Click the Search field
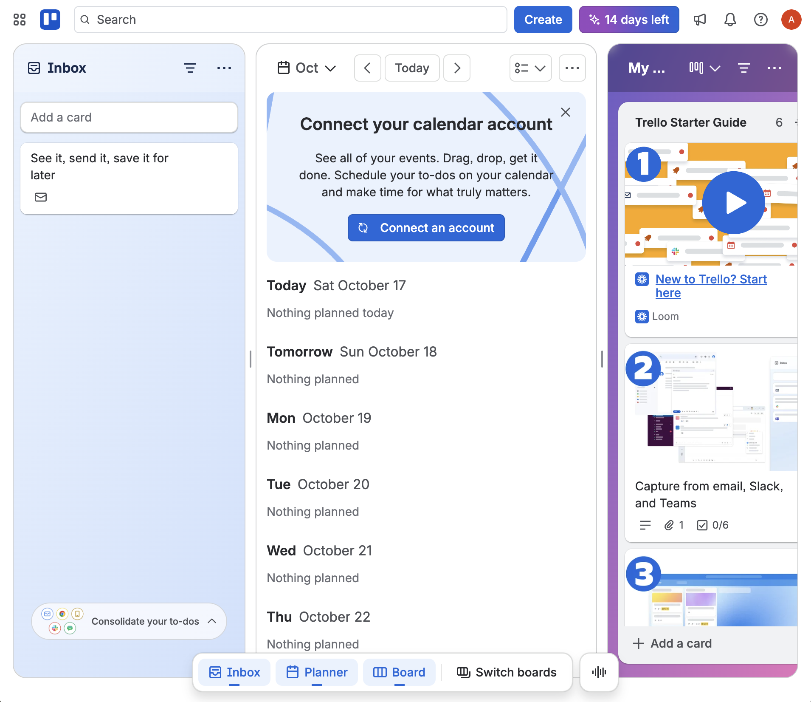The width and height of the screenshot is (811, 702). point(290,20)
